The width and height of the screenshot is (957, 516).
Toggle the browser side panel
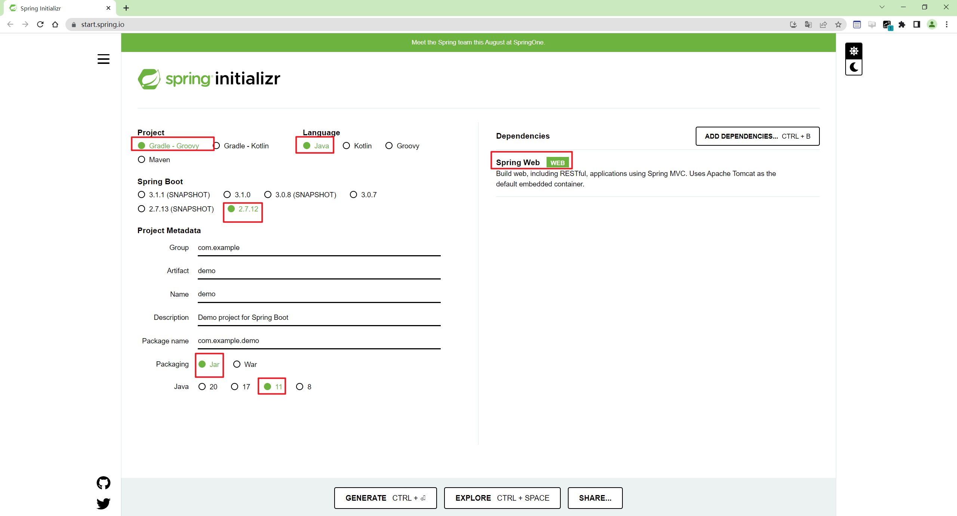pos(917,24)
